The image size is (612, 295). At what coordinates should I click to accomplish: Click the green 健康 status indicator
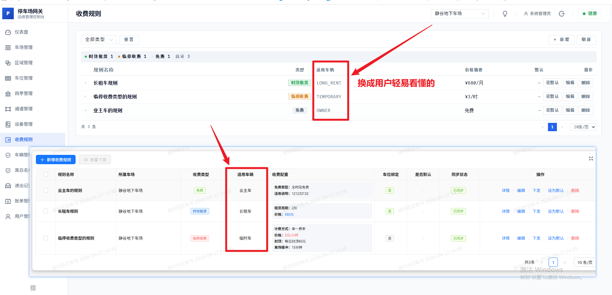point(590,13)
